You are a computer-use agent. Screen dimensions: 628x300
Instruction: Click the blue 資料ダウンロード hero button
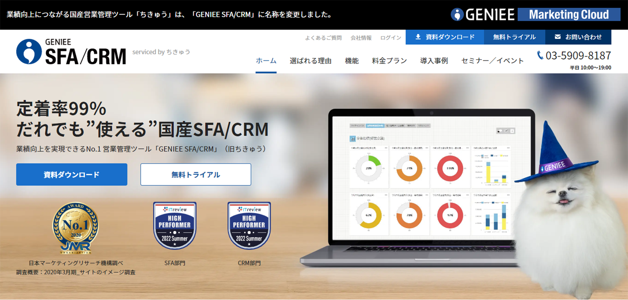click(x=71, y=174)
